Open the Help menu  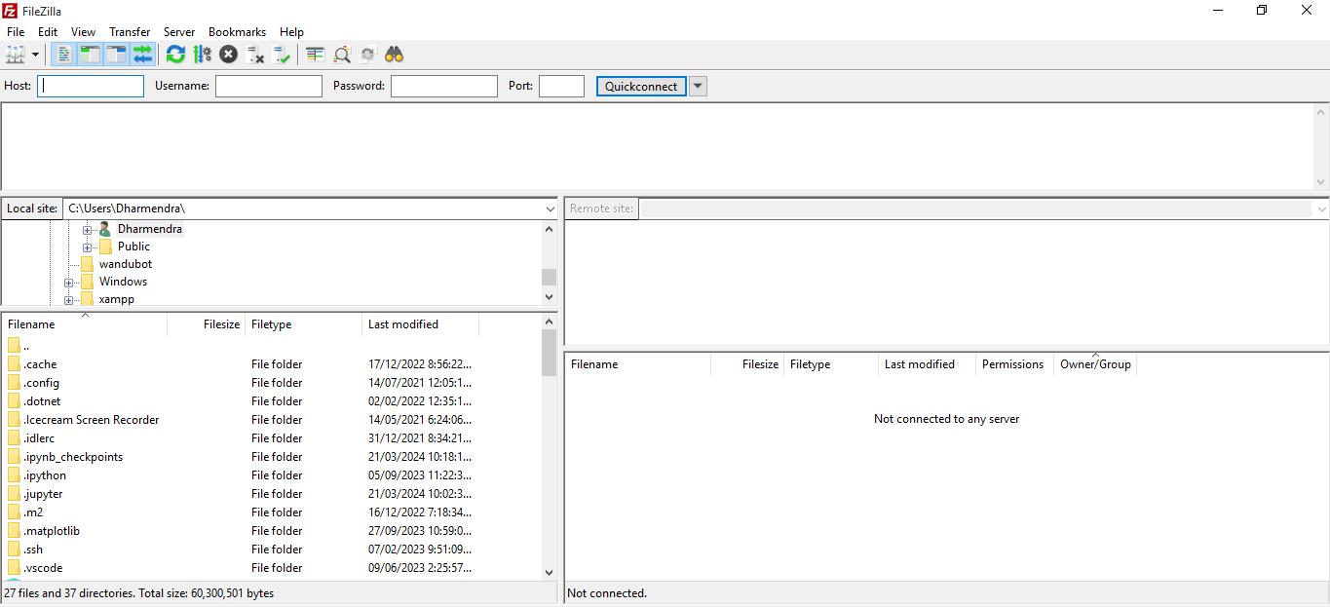click(292, 32)
